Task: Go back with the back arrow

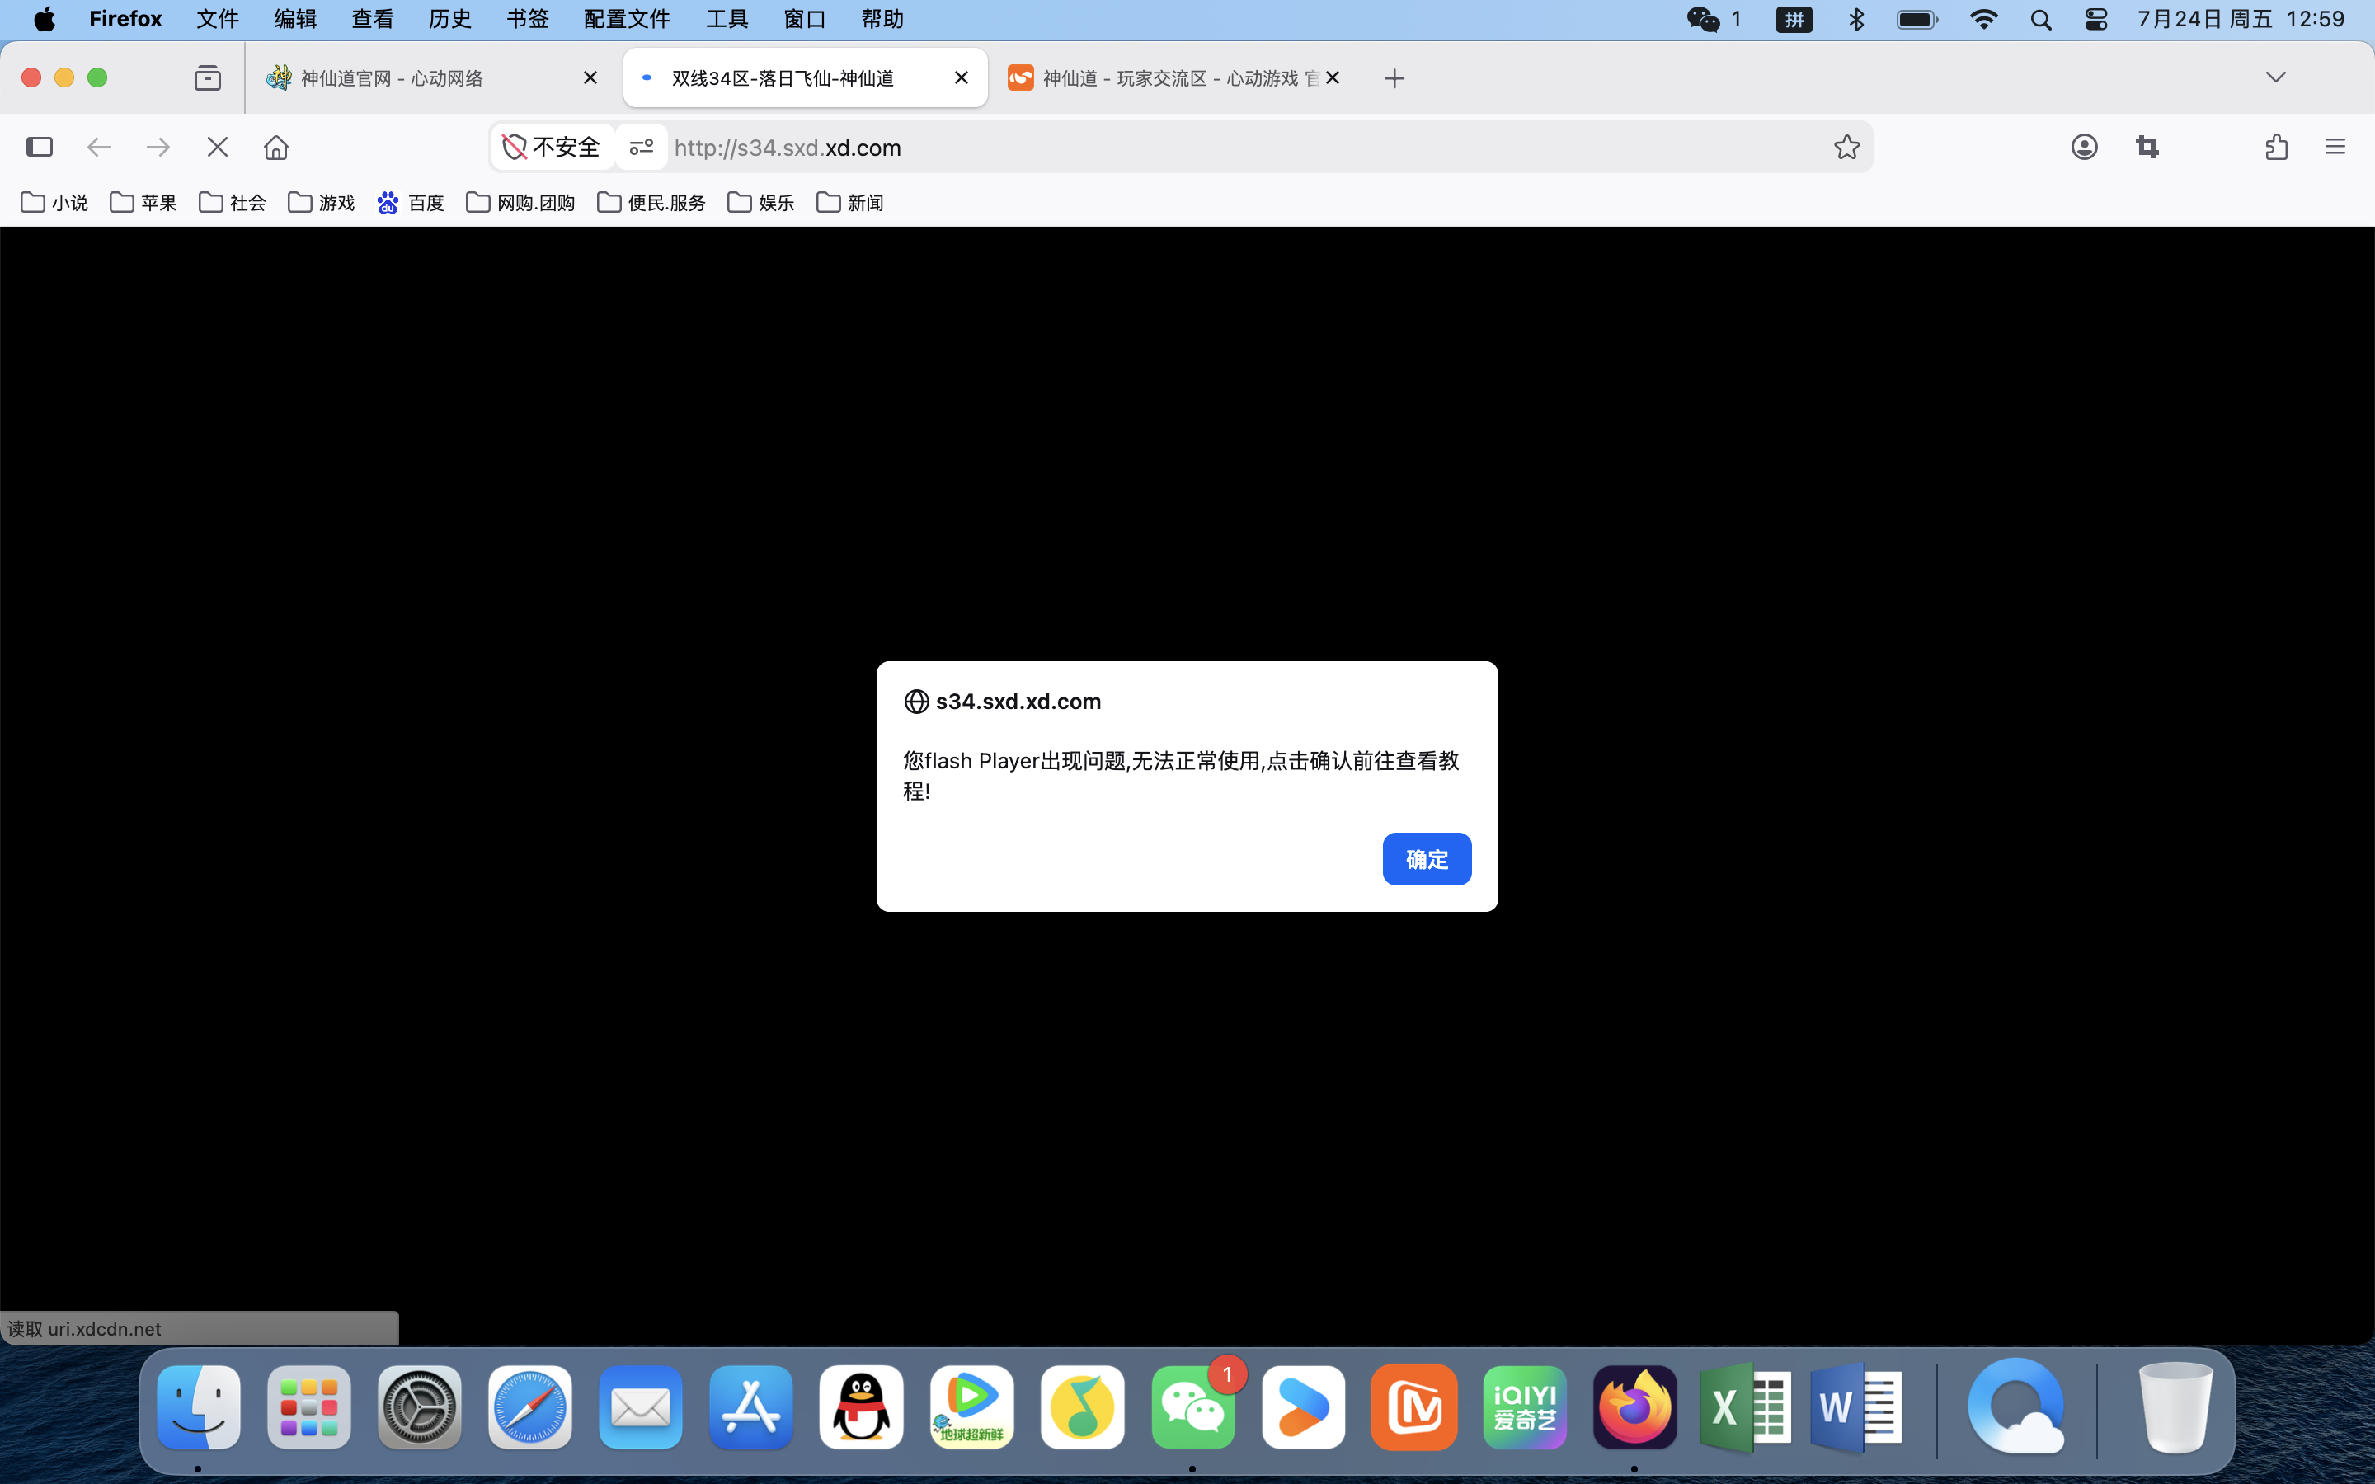Action: pyautogui.click(x=98, y=148)
